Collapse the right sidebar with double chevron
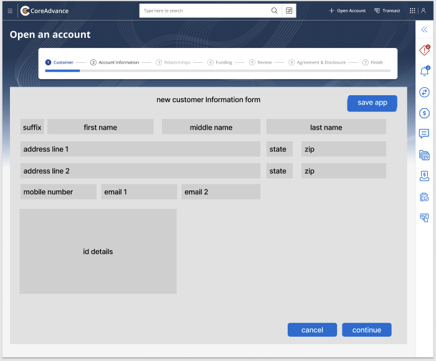Viewport: 436px width, 361px height. pyautogui.click(x=424, y=29)
